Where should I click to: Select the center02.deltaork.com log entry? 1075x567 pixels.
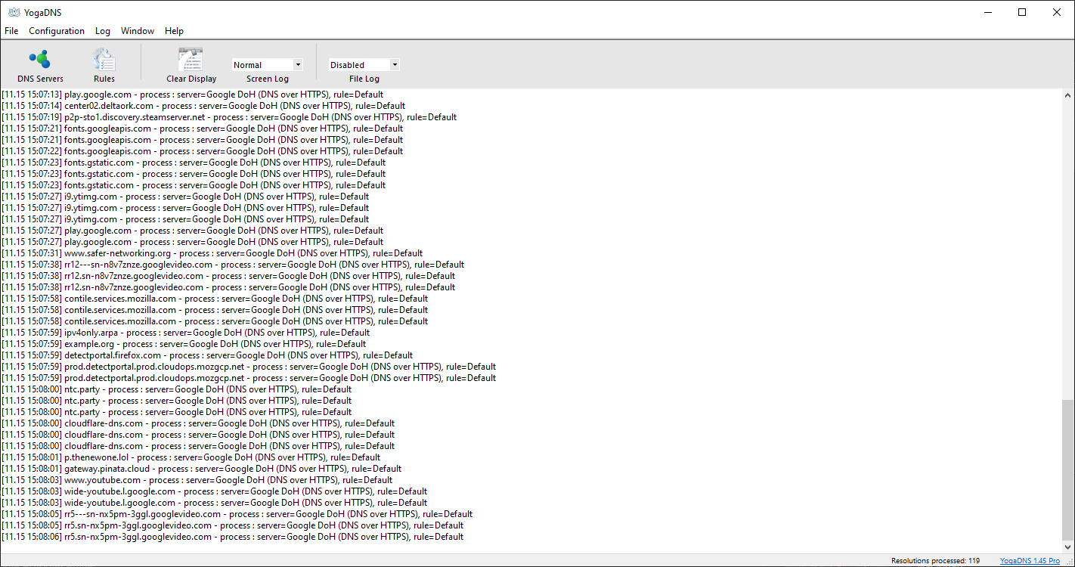click(203, 106)
